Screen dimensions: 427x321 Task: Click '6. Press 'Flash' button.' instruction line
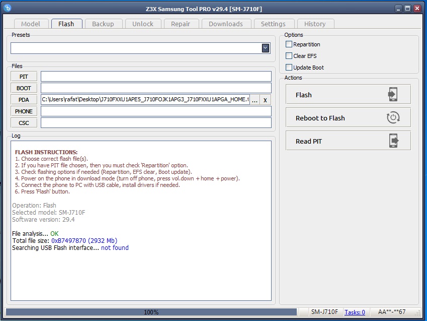[42, 191]
